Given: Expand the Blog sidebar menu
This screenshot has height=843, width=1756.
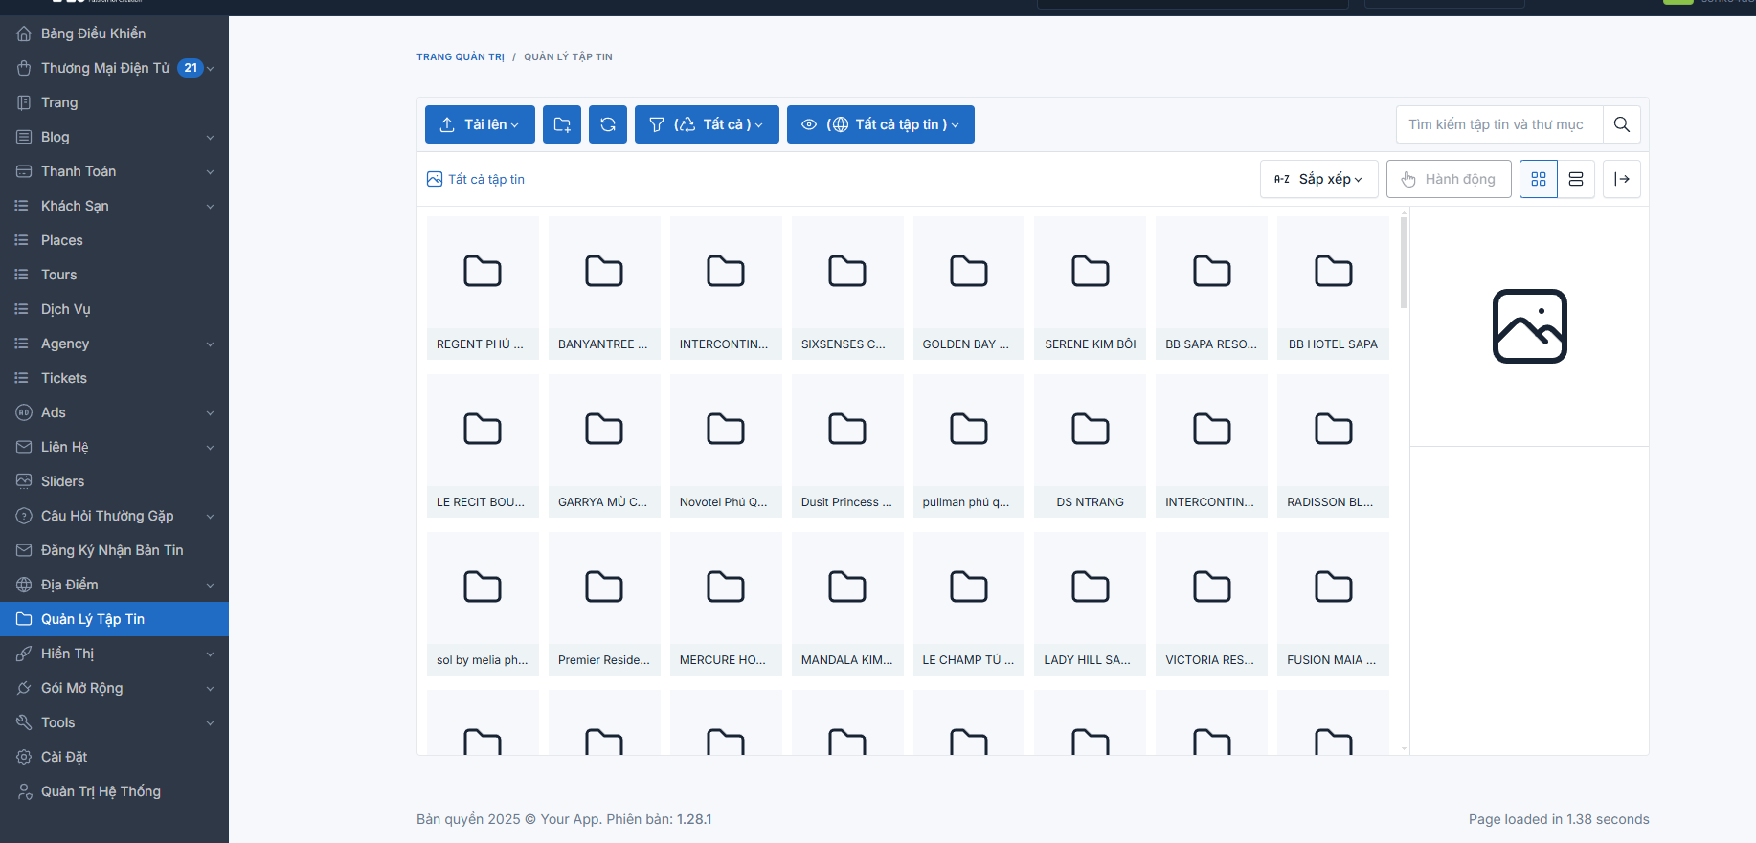Looking at the screenshot, I should pos(114,137).
